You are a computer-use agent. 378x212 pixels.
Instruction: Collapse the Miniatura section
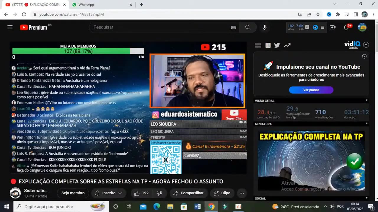tap(367, 124)
